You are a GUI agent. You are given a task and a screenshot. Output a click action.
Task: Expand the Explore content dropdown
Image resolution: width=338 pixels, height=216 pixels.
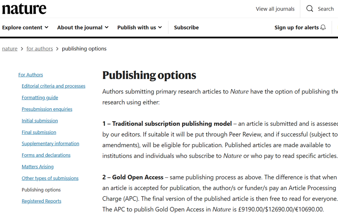[25, 27]
